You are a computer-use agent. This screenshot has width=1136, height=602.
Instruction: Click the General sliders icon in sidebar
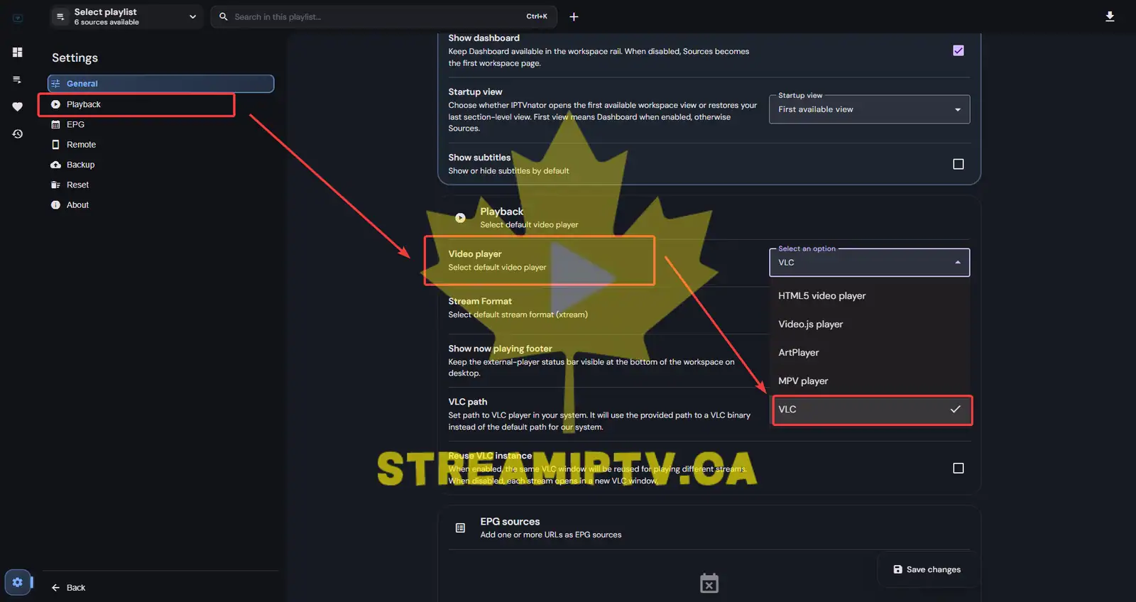55,84
